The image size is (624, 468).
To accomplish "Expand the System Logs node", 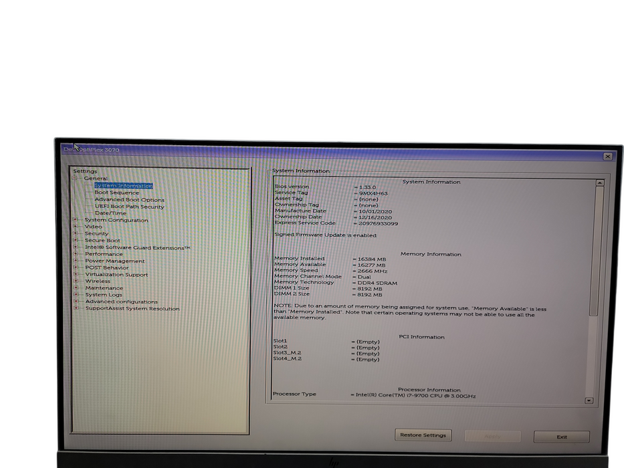I will tap(76, 294).
